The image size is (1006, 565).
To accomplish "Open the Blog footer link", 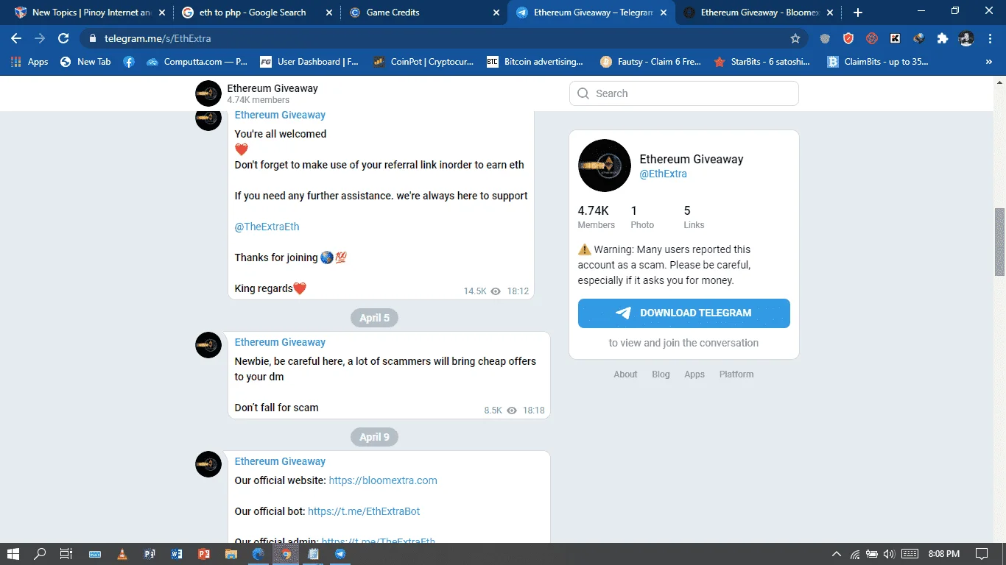I will (661, 374).
